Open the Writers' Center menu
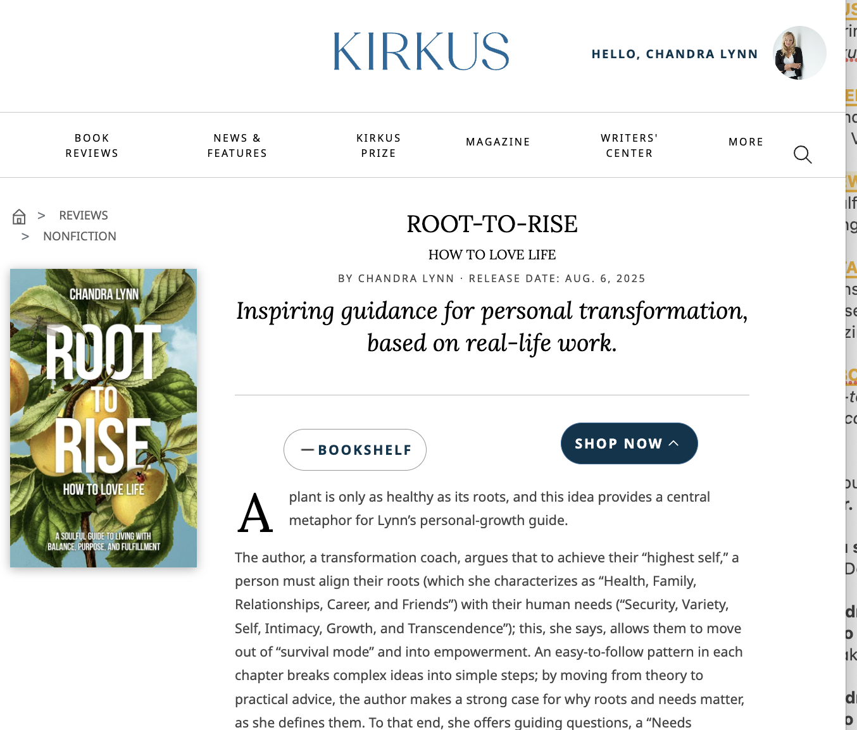The width and height of the screenshot is (857, 730). pos(629,145)
